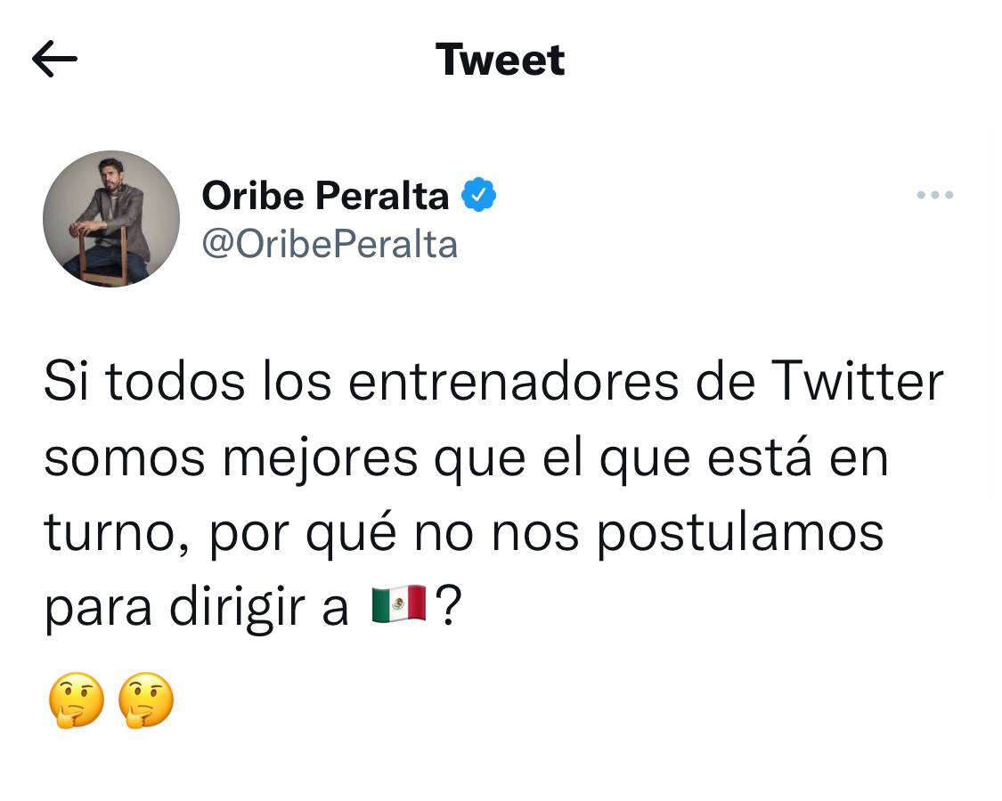Open the Oribe Peralta display name

[x=325, y=195]
